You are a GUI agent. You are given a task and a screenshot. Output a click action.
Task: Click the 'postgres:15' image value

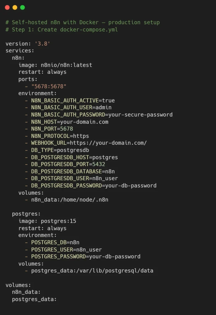point(58,221)
